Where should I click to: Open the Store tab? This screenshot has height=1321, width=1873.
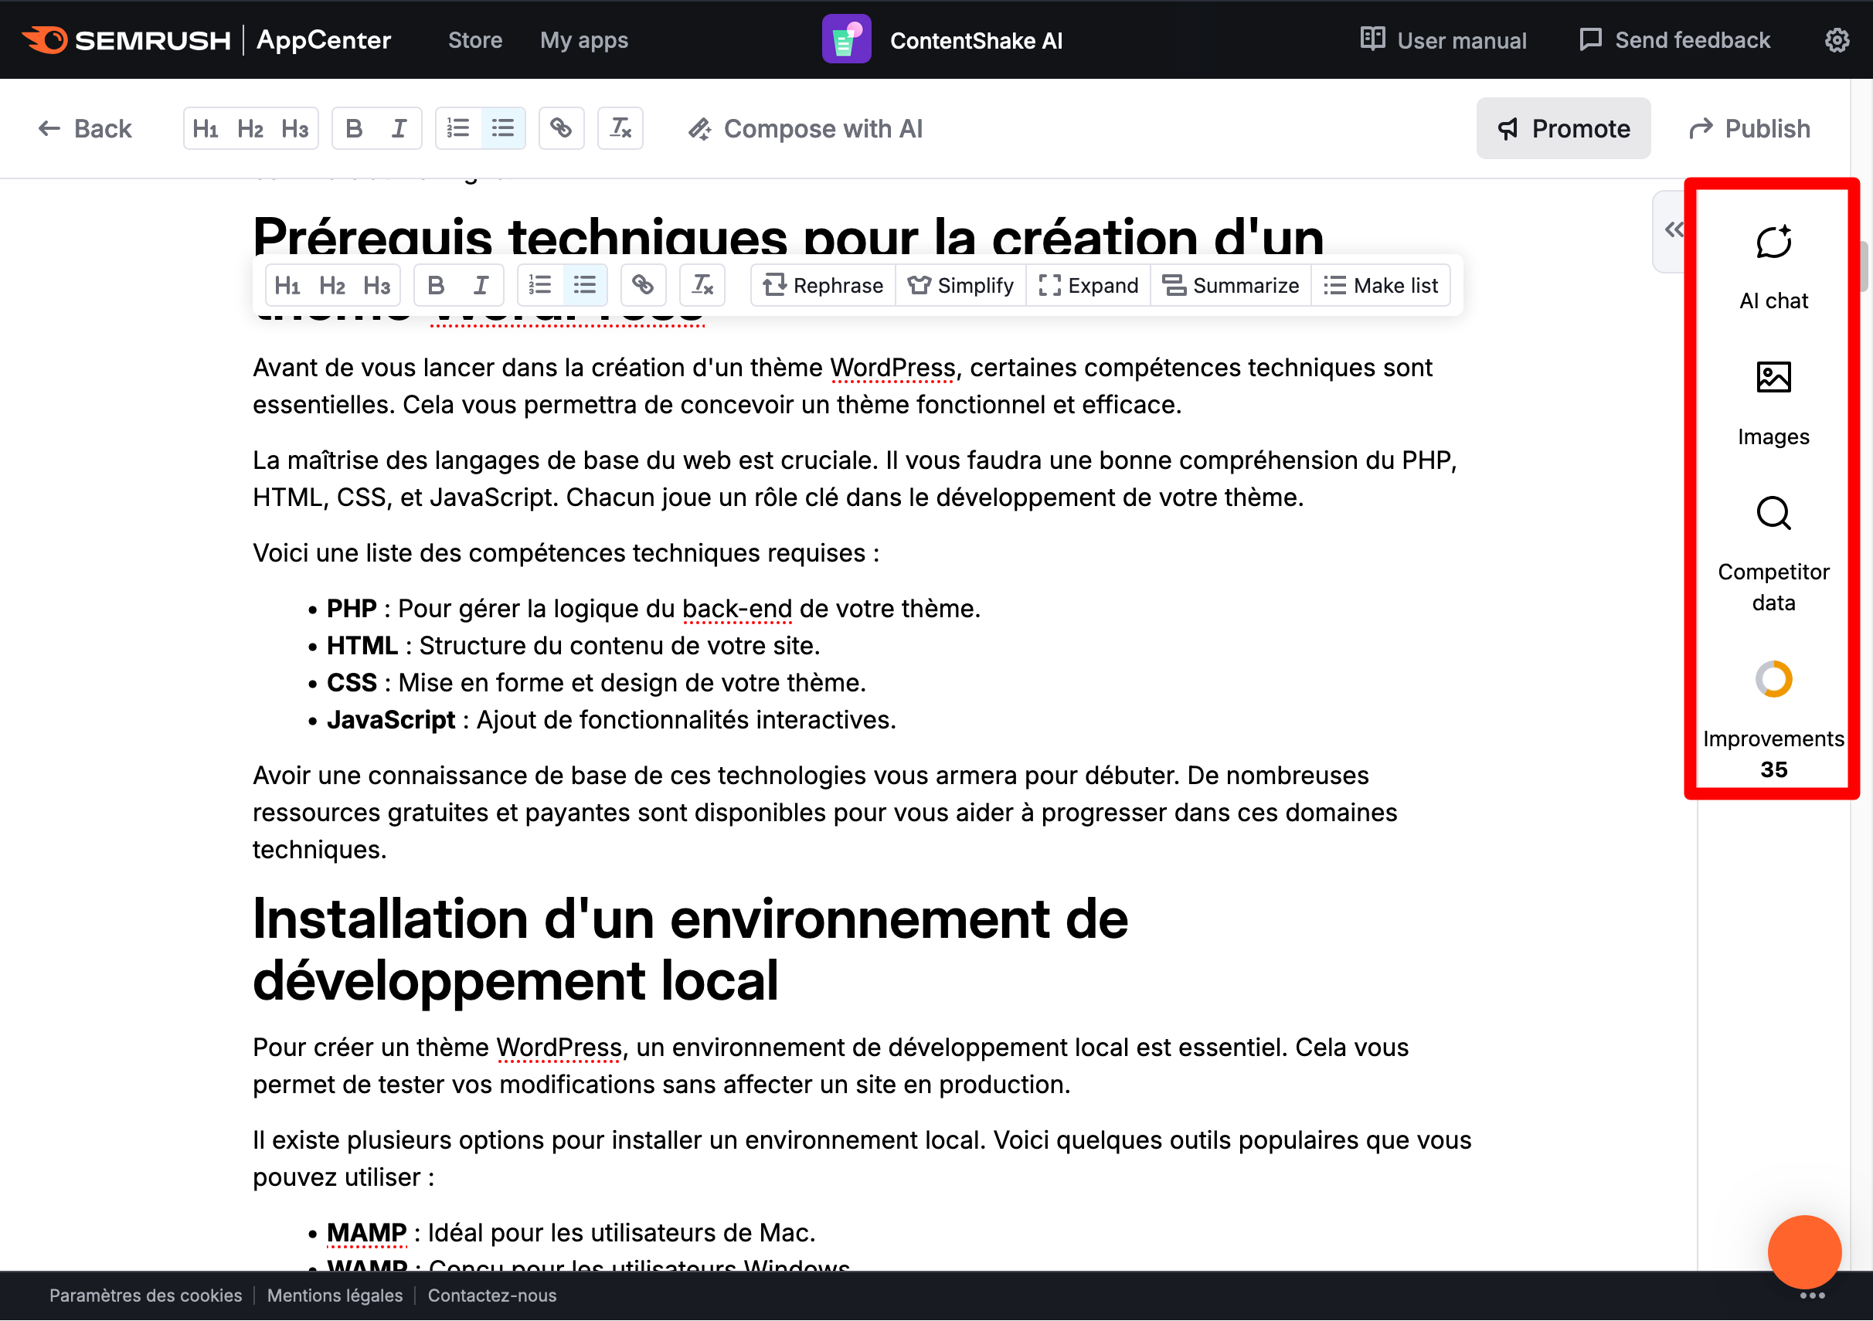click(x=474, y=40)
